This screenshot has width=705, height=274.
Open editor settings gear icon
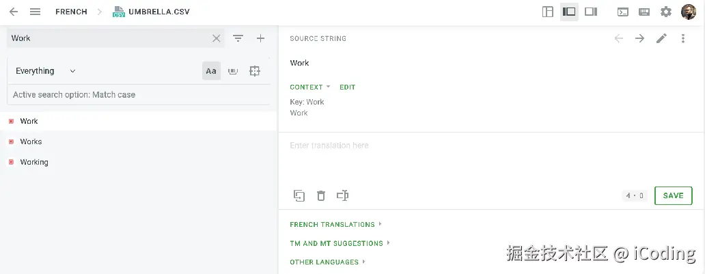(666, 12)
